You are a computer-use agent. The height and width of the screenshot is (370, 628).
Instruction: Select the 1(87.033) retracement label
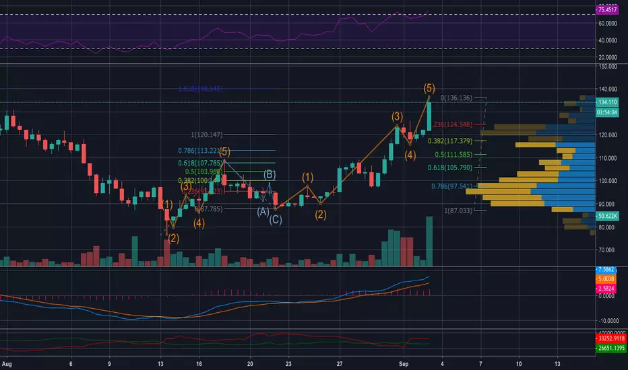point(458,211)
